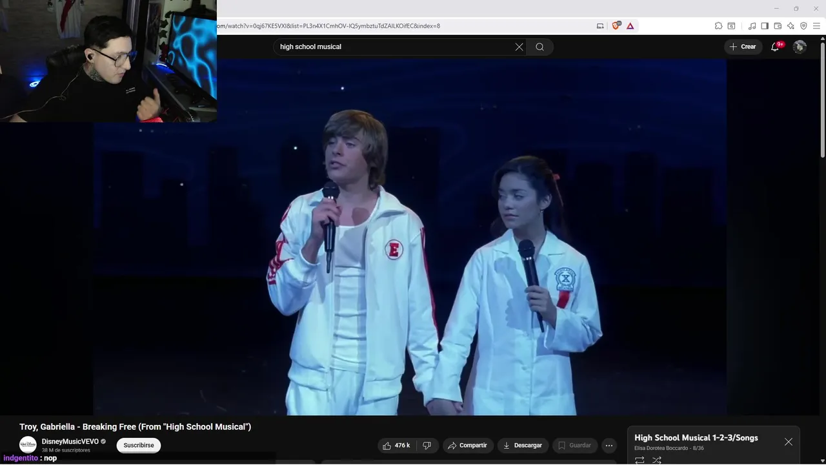Open the more actions three-dot menu

(609, 446)
